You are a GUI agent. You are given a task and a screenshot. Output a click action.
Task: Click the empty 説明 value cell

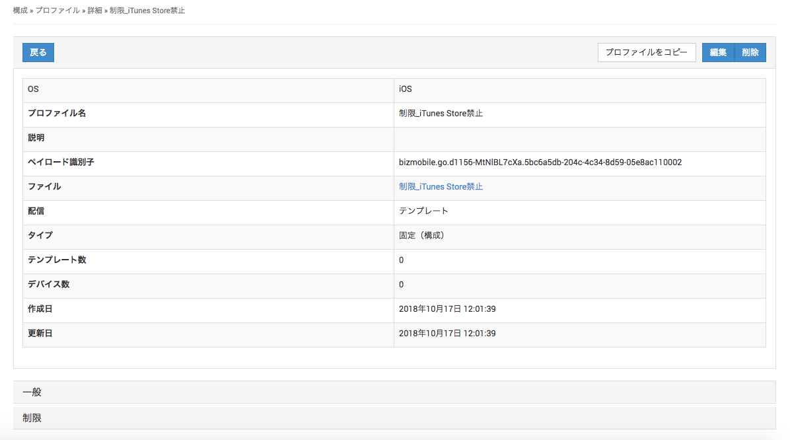coord(579,138)
